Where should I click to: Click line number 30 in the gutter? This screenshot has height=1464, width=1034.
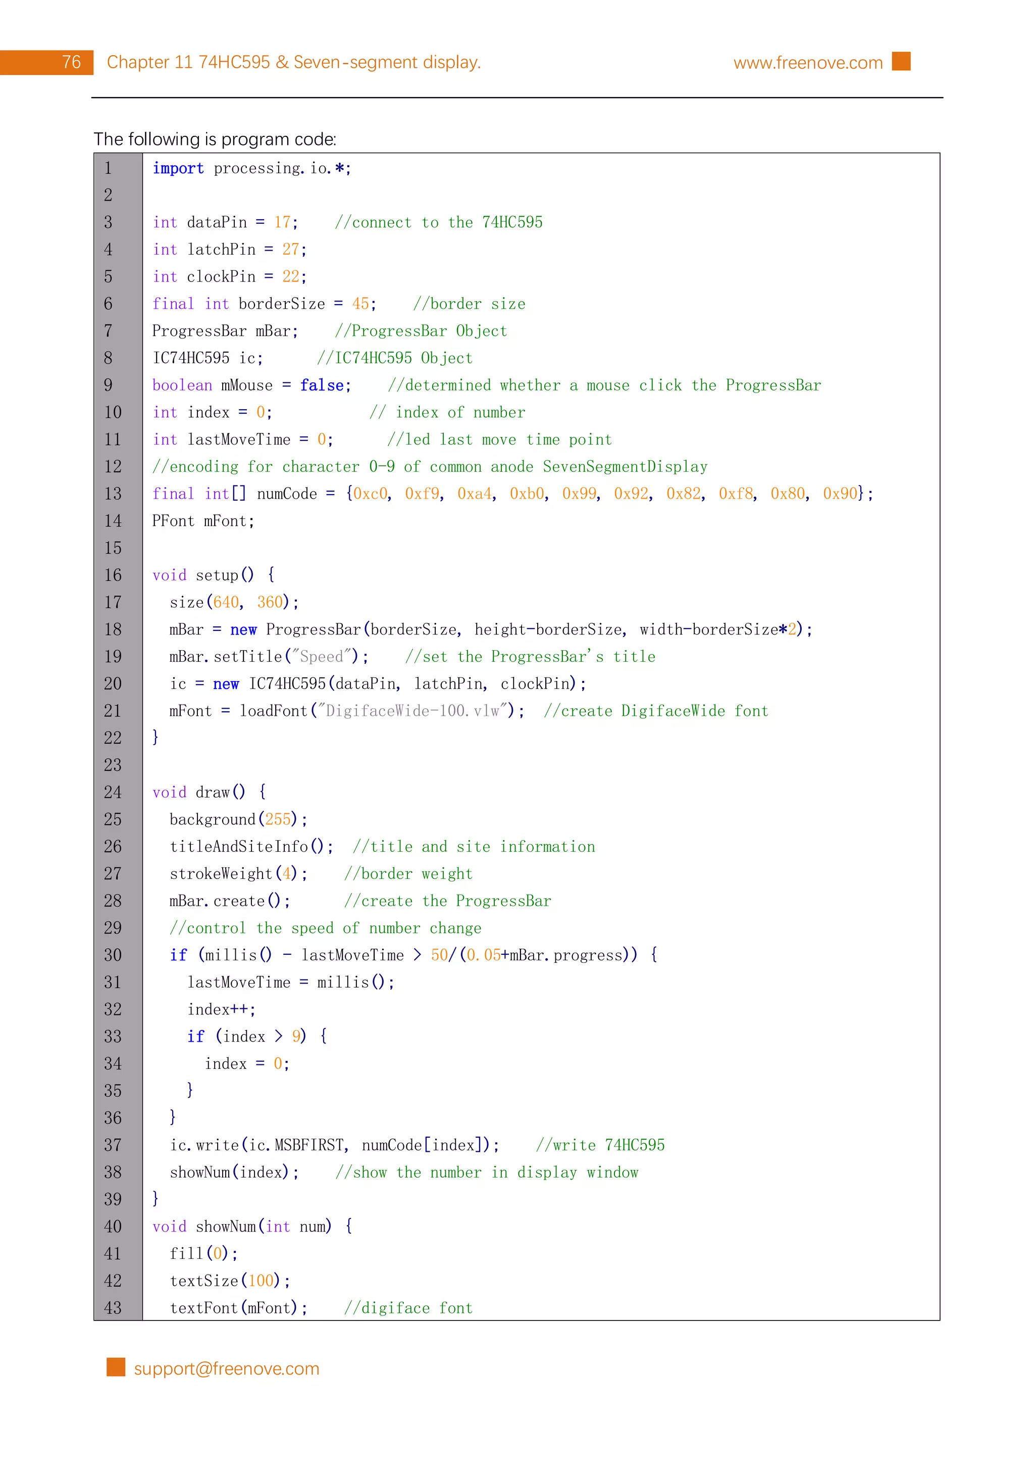[113, 955]
